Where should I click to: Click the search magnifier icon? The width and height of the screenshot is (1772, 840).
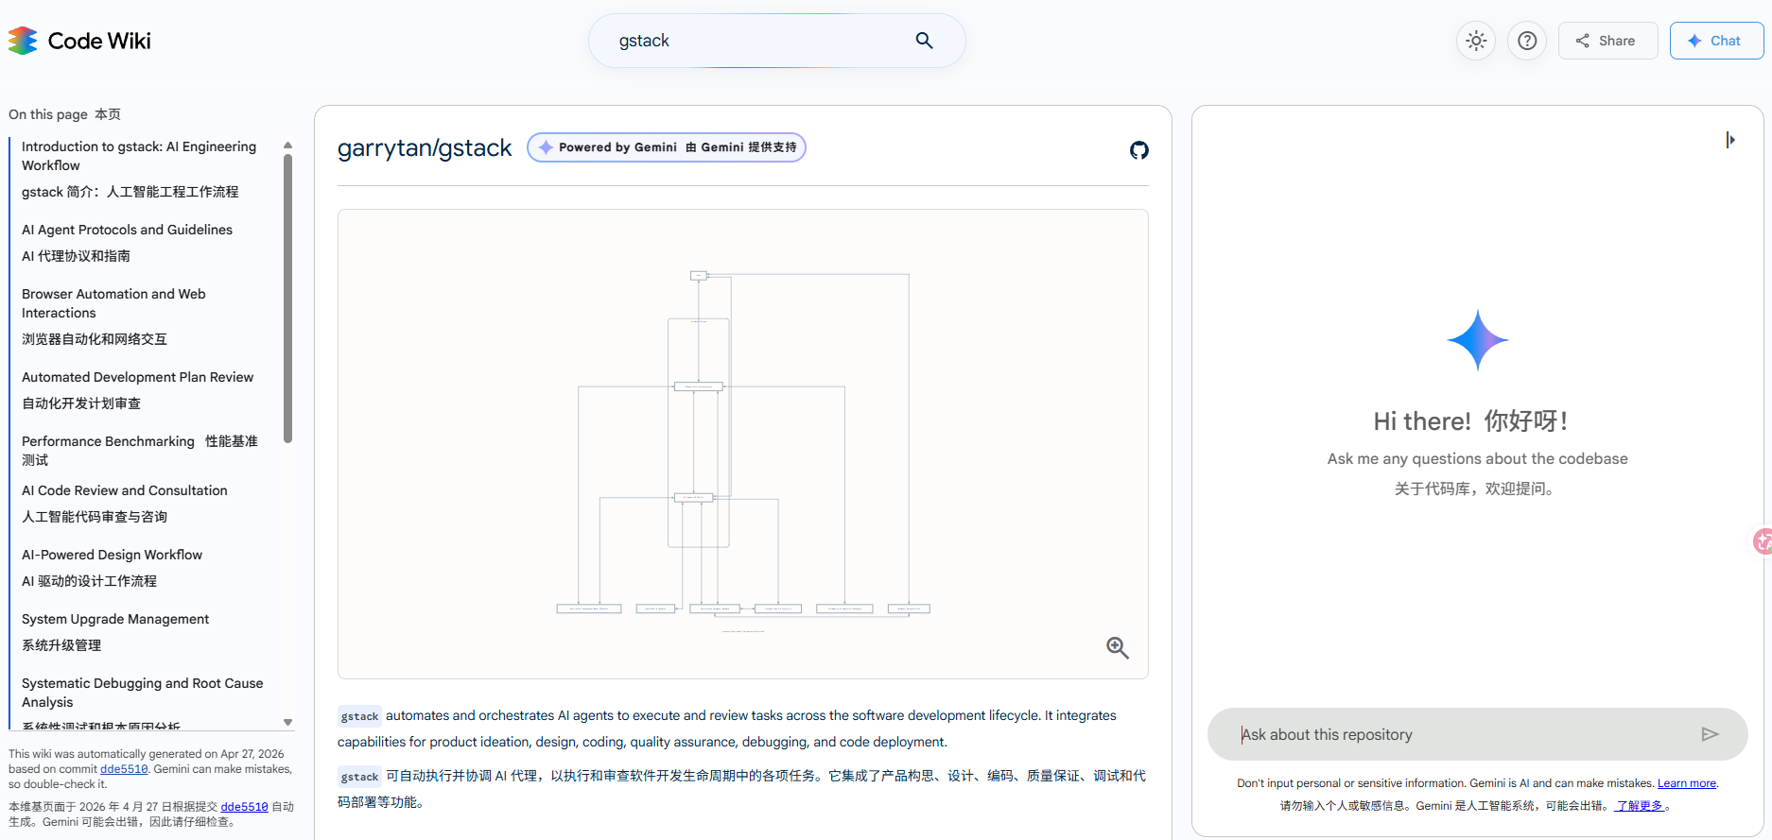coord(924,41)
